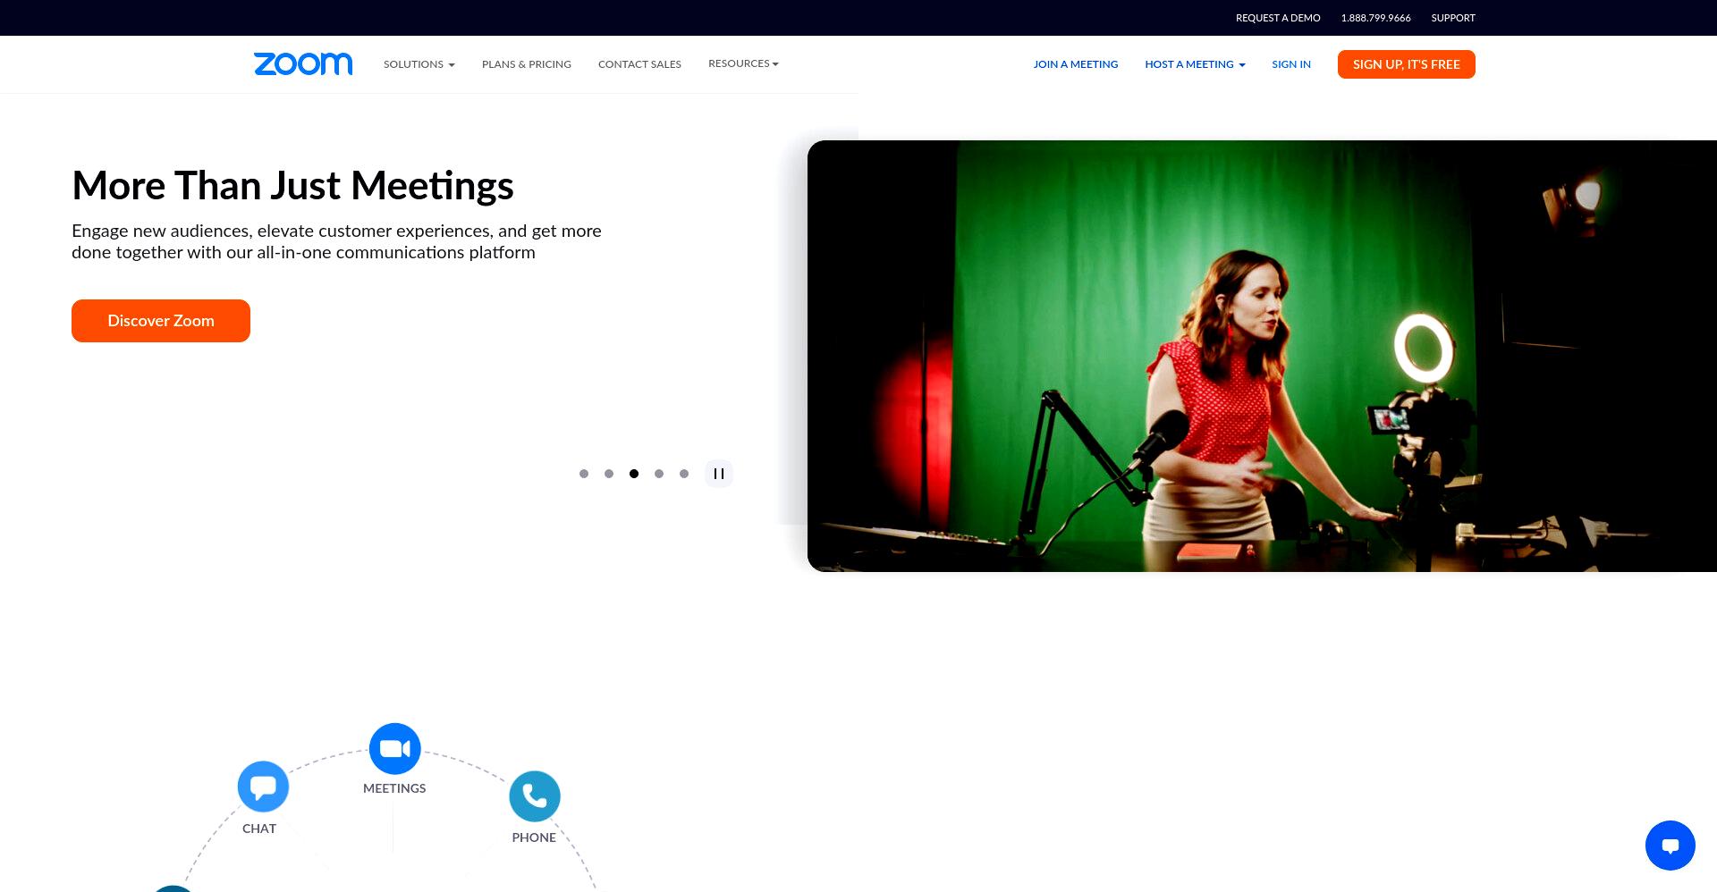Screen dimensions: 1717x892
Task: Open the live chat support bubble
Action: [1670, 846]
